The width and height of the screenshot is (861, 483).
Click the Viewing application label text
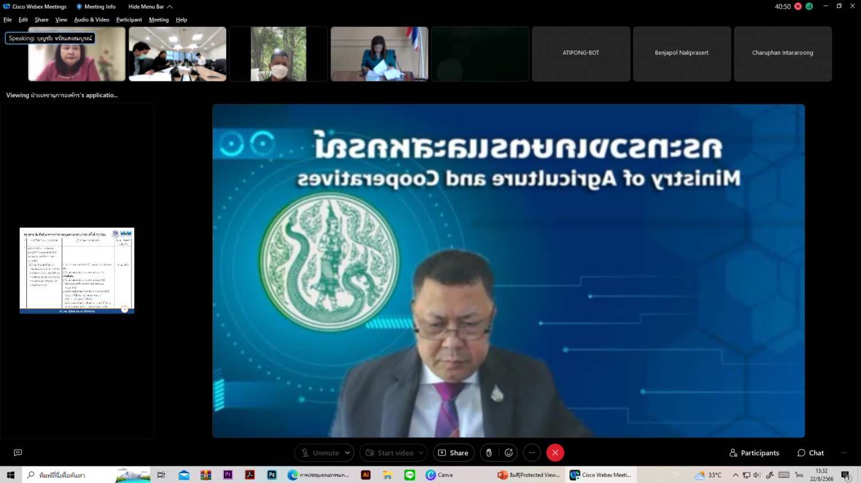61,95
